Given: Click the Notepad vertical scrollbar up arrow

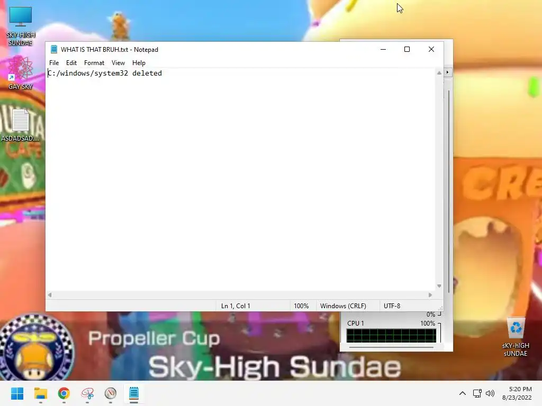Looking at the screenshot, I should [x=439, y=73].
